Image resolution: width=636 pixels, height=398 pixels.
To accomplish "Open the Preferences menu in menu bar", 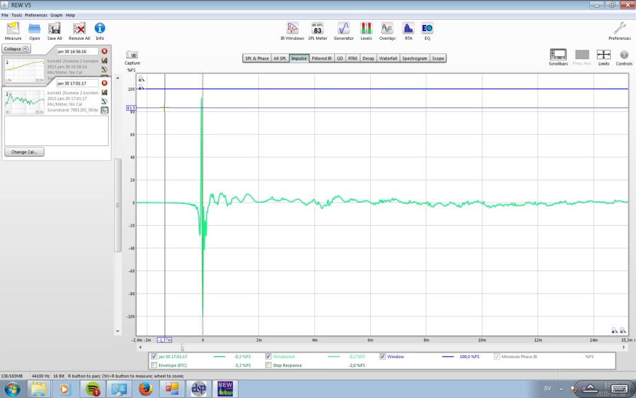I will tap(36, 15).
